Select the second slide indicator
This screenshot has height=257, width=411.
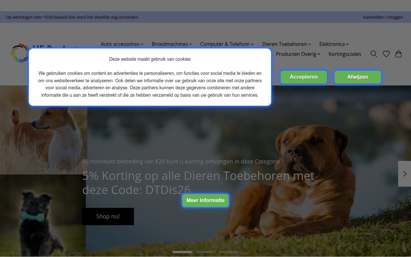click(x=205, y=252)
